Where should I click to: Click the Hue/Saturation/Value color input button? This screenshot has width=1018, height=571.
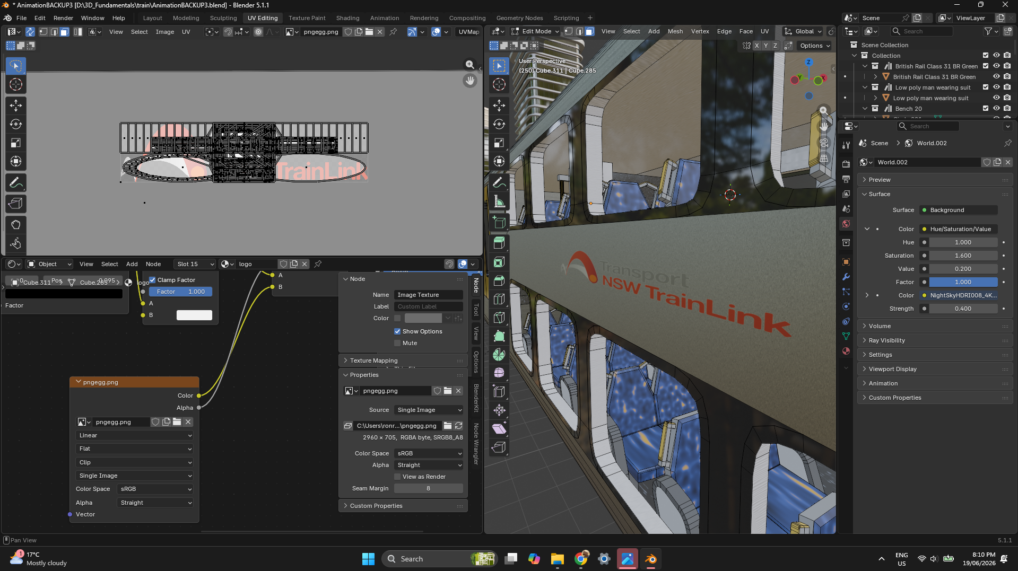959,229
